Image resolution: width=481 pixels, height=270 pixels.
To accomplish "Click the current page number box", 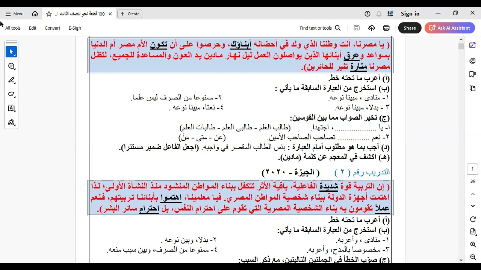I will coord(473,169).
